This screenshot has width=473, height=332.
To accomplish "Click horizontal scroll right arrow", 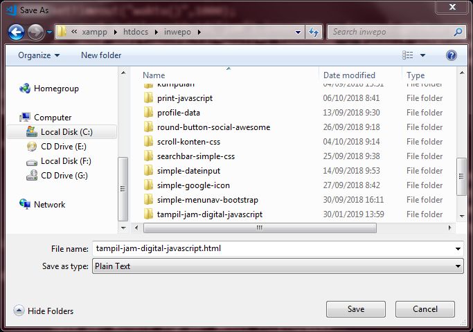I will (x=450, y=228).
